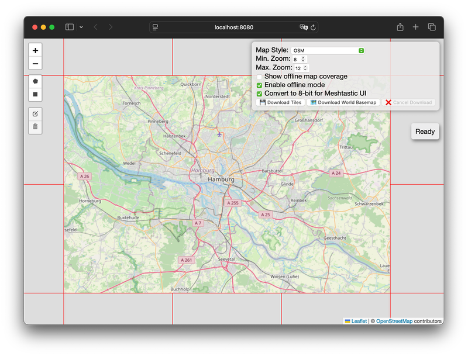Select the draw polygon tool
Viewport: 468px width, 356px height.
click(35, 81)
